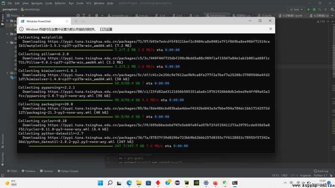The image size is (335, 188).
Task: Open the Navigate menu
Action: pyautogui.click(x=37, y=3)
